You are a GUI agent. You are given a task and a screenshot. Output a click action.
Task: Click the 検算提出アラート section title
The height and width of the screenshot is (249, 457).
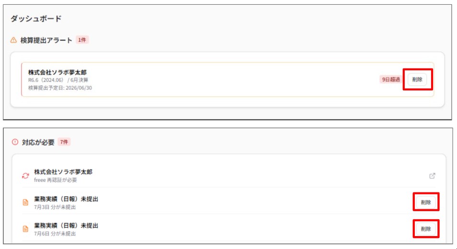click(x=46, y=40)
